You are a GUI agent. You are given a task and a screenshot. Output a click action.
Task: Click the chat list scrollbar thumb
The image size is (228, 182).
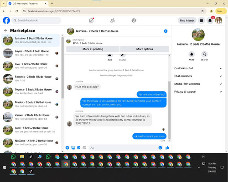[x=62, y=67]
